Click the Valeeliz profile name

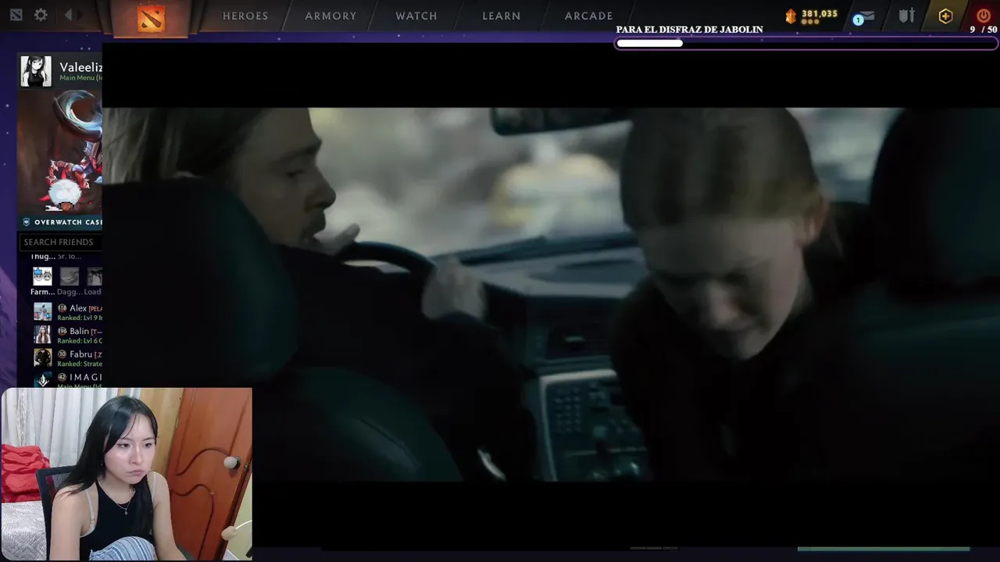click(80, 67)
